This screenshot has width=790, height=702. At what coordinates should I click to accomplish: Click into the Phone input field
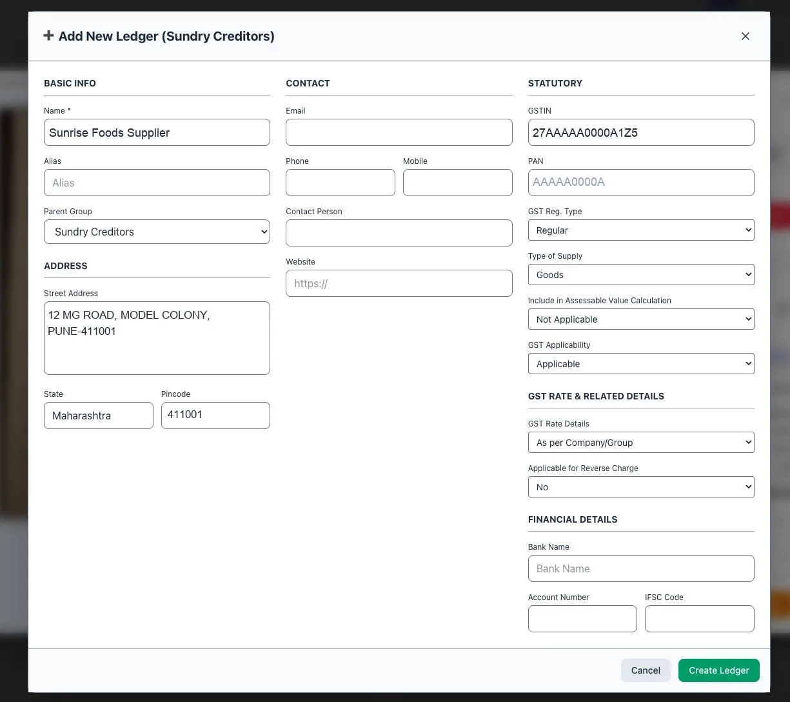tap(341, 183)
